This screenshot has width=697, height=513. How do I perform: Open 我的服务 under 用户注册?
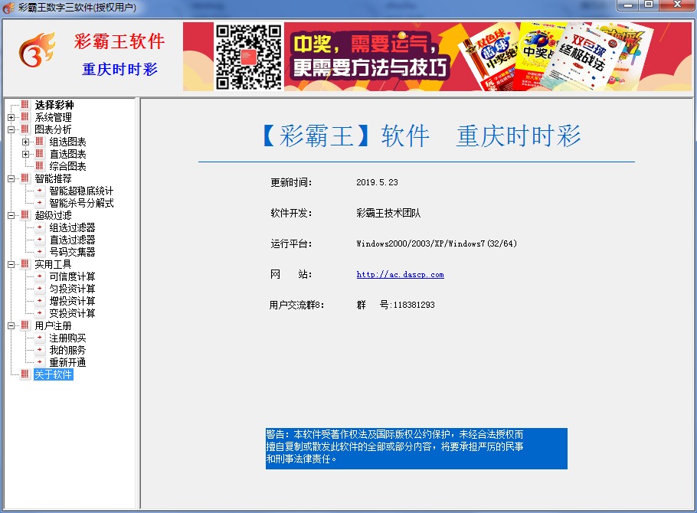tap(67, 350)
